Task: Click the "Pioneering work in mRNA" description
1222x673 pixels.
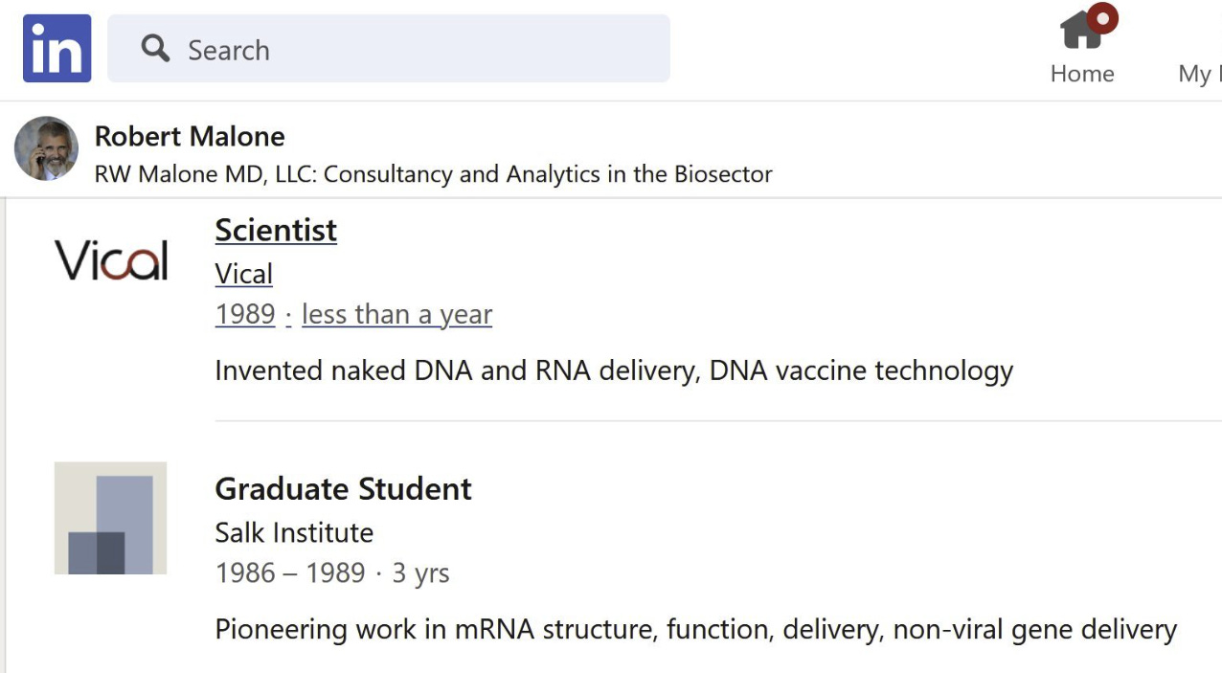Action: tap(696, 630)
